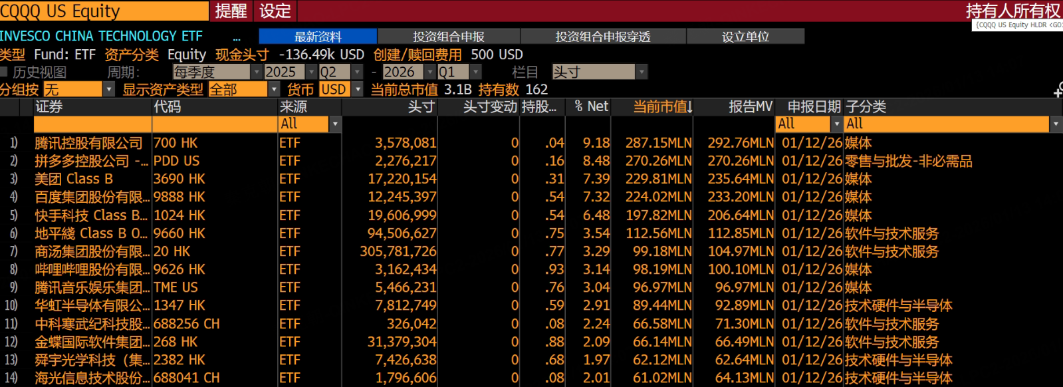1063x387 pixels.
Task: Click the ellipsis after INVESCO CHINA TECHNOLOGY ETF
Action: (x=237, y=39)
